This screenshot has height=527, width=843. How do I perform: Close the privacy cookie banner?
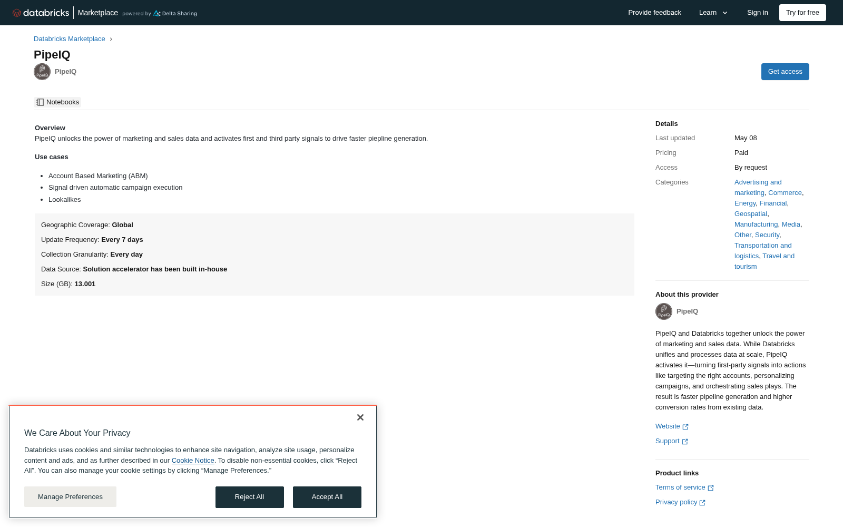[x=360, y=417]
